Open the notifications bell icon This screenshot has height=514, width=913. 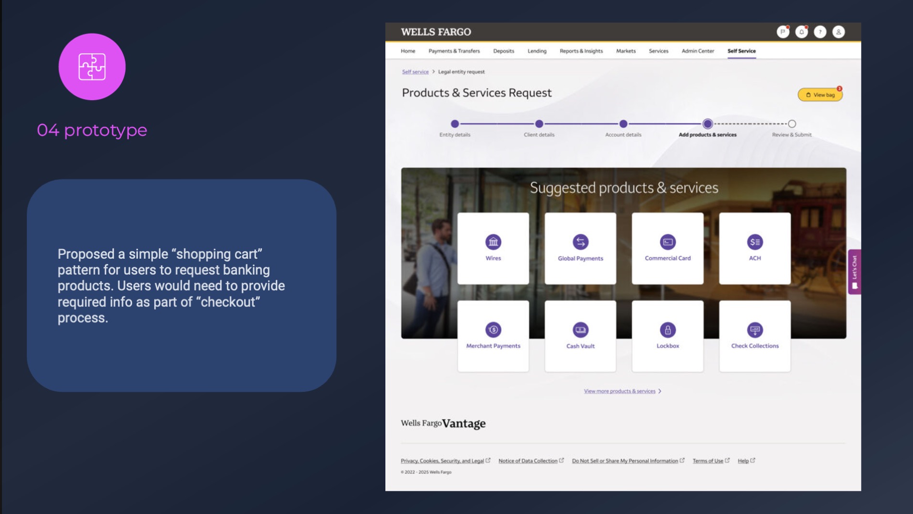click(801, 32)
